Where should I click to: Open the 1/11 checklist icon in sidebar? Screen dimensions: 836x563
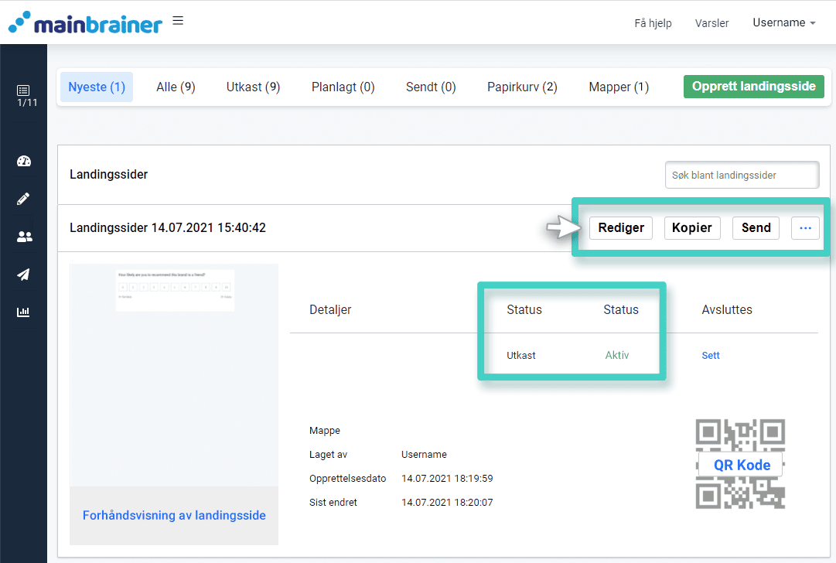point(23,95)
